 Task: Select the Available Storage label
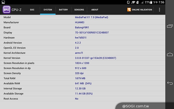coord(13,94)
